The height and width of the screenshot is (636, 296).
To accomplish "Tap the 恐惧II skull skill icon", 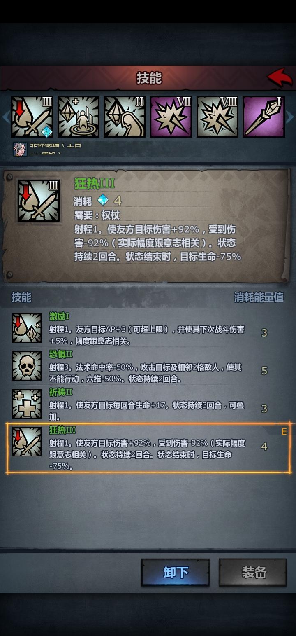I will click(27, 366).
